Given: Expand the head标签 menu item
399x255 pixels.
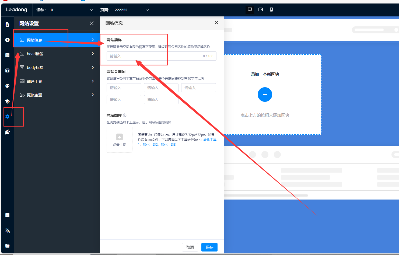Looking at the screenshot, I should 57,54.
